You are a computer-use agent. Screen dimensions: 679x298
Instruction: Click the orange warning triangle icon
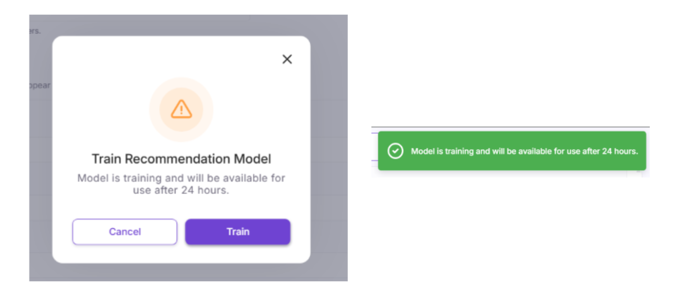181,109
